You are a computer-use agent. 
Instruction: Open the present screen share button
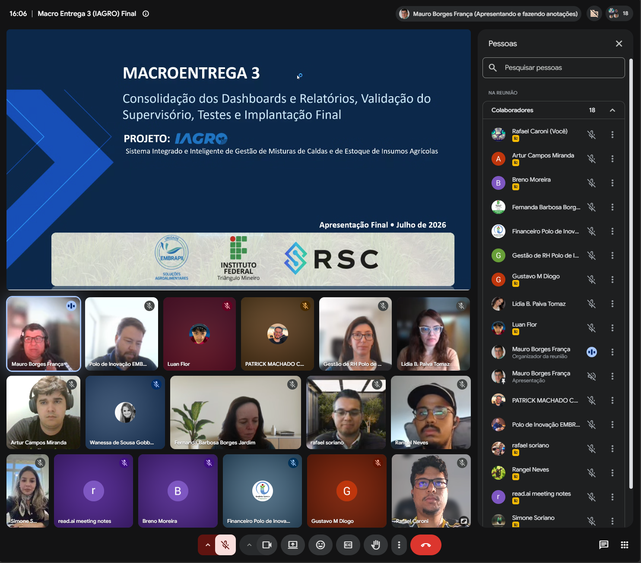[x=293, y=545]
